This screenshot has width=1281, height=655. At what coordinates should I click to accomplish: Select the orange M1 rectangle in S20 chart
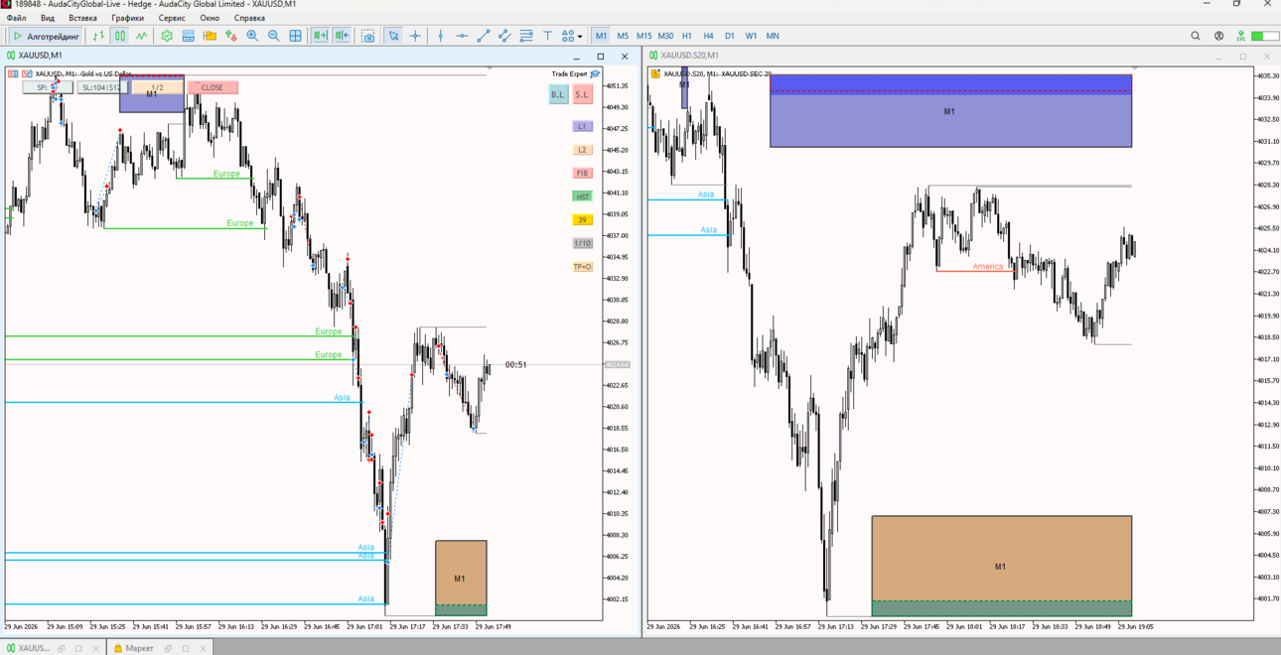[1001, 566]
